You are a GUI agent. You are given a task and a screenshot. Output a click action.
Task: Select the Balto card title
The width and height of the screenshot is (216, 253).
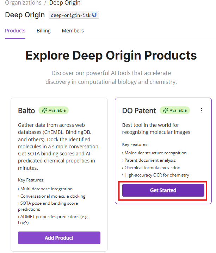[x=26, y=111]
